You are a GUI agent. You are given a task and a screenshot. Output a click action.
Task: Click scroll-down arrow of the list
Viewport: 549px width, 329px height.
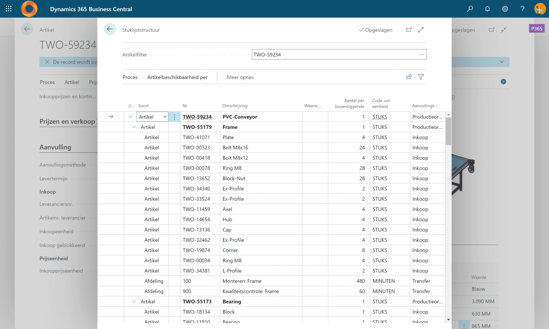click(x=448, y=320)
